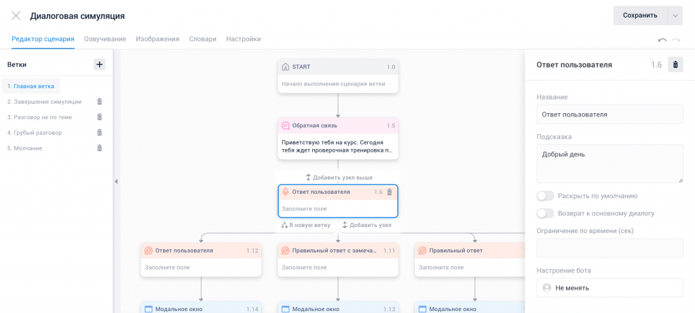Open the dropdown arrow next to «Сохранить»
Viewport: 695px width, 313px height.
point(674,16)
